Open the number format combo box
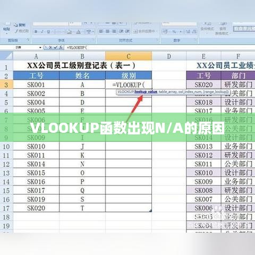The image size is (255, 255). point(179,24)
